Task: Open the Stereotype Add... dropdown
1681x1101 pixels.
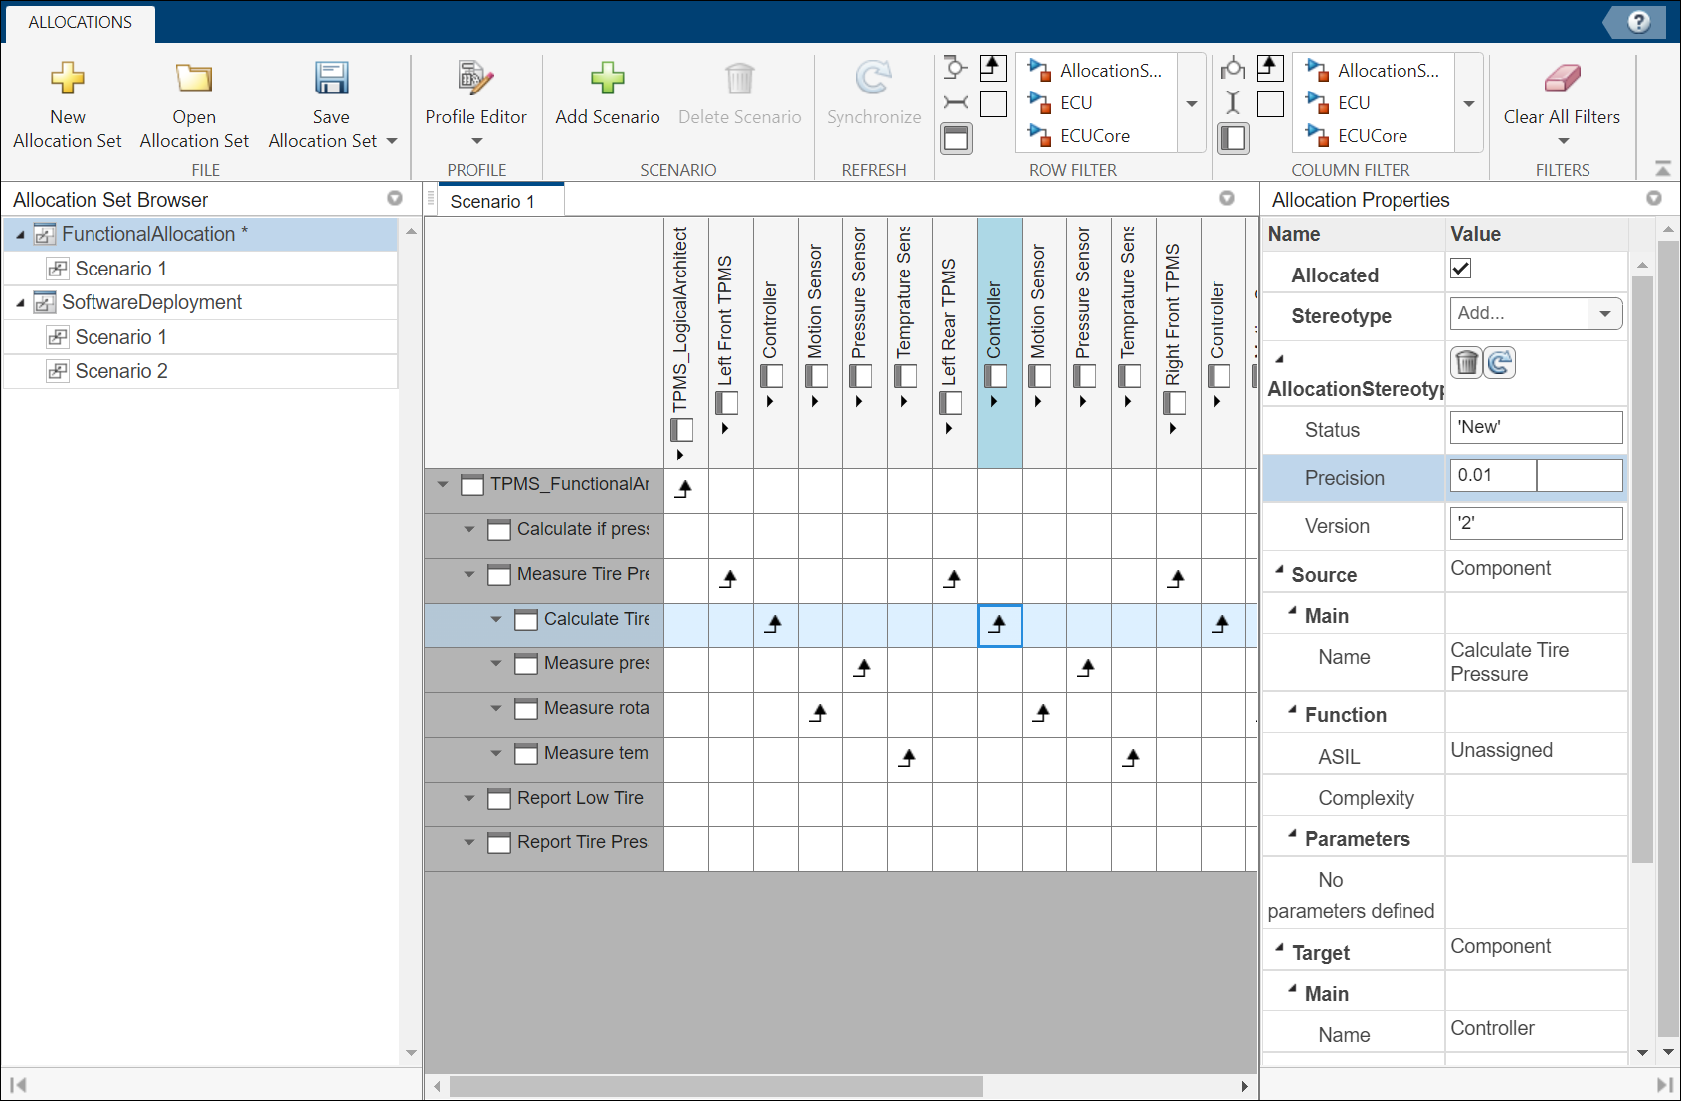Action: click(1603, 313)
